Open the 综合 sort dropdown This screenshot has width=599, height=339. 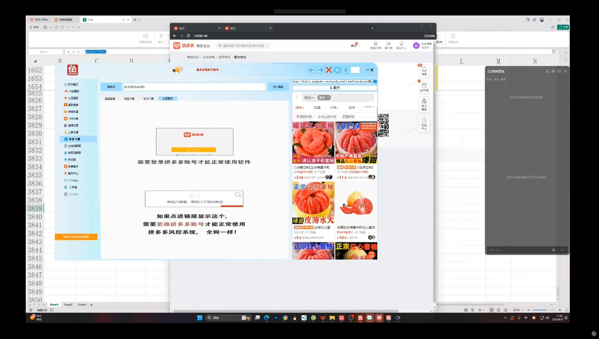tap(299, 108)
